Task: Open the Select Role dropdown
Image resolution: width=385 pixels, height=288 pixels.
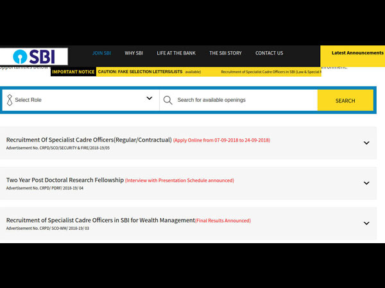Action: tap(81, 100)
